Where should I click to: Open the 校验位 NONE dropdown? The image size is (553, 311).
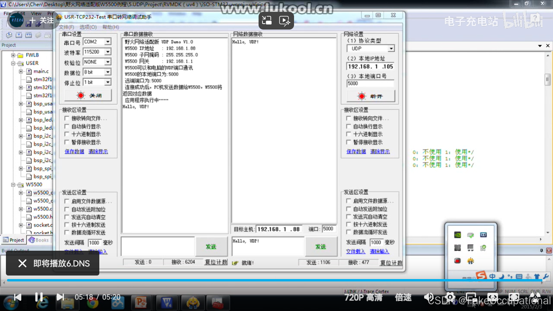coord(108,62)
